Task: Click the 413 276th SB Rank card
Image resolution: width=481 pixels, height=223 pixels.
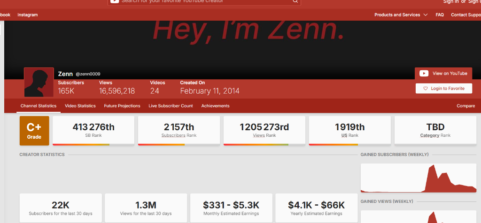Action: pos(93,131)
